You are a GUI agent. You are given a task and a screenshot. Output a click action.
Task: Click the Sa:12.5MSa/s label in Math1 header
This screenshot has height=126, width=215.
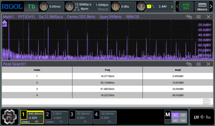(x=51, y=17)
